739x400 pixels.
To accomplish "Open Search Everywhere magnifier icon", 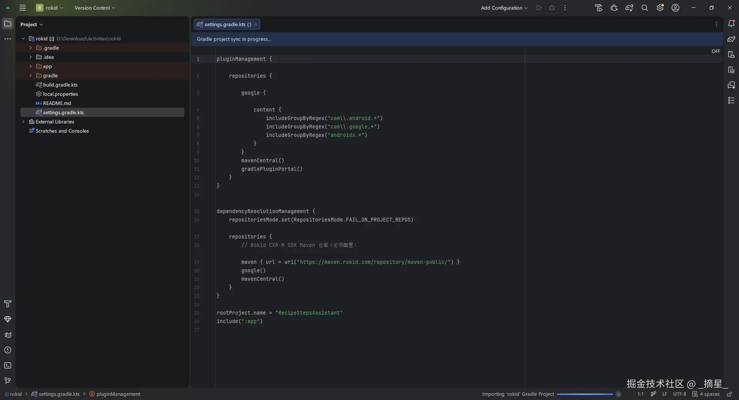I will pos(645,8).
